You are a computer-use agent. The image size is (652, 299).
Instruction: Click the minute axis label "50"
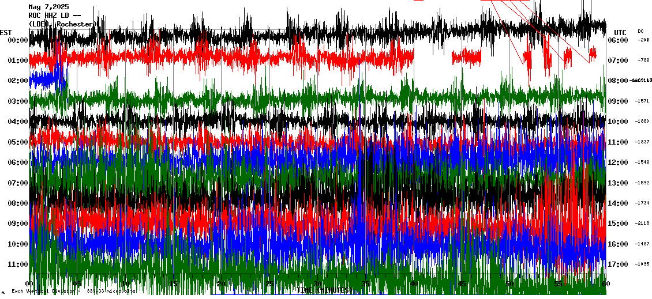[x=510, y=284]
